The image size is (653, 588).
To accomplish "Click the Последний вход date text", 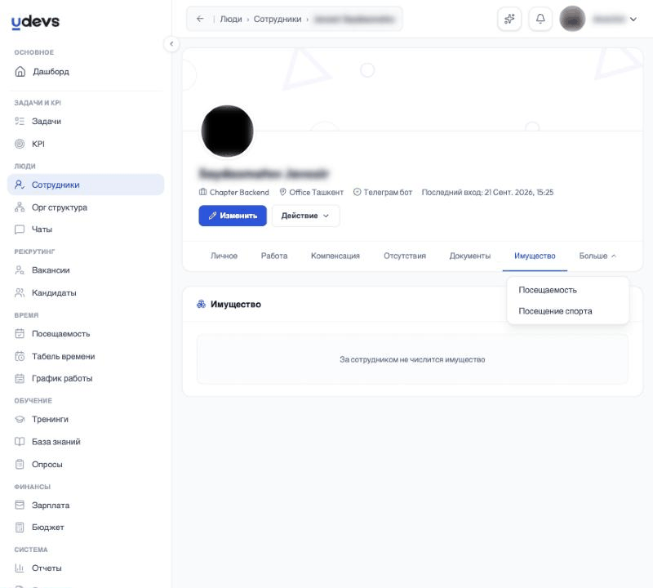I will point(487,192).
